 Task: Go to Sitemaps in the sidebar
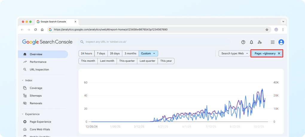point(36,96)
